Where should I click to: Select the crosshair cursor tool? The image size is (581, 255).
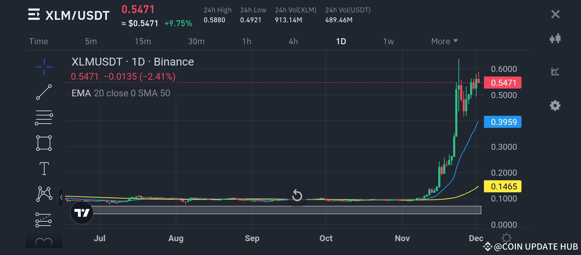point(44,67)
